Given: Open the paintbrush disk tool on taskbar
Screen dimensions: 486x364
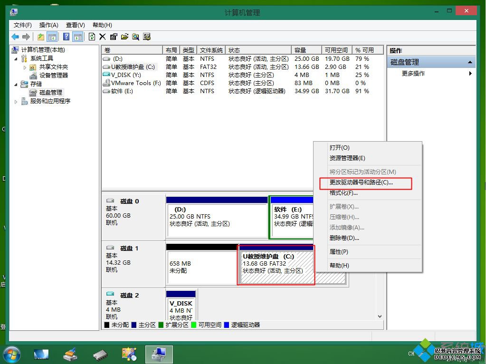Looking at the screenshot, I should [70, 354].
